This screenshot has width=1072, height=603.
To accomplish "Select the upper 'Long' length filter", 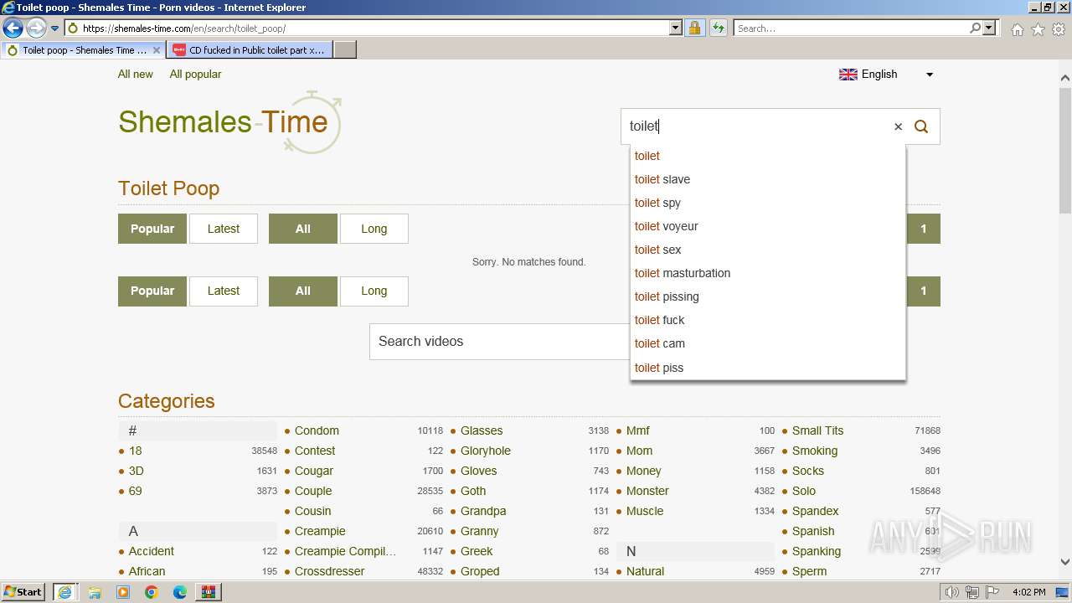I will (374, 229).
